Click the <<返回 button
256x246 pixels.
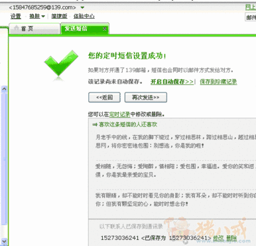[104, 97]
